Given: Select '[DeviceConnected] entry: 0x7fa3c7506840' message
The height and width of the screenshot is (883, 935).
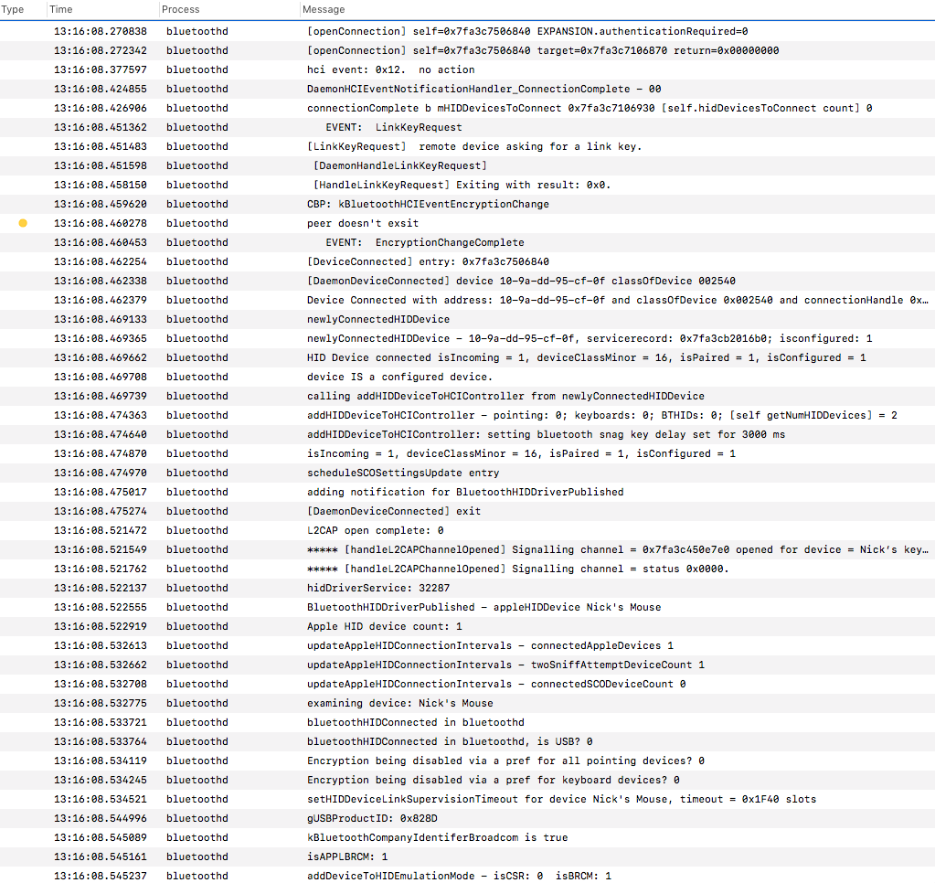Looking at the screenshot, I should click(428, 261).
